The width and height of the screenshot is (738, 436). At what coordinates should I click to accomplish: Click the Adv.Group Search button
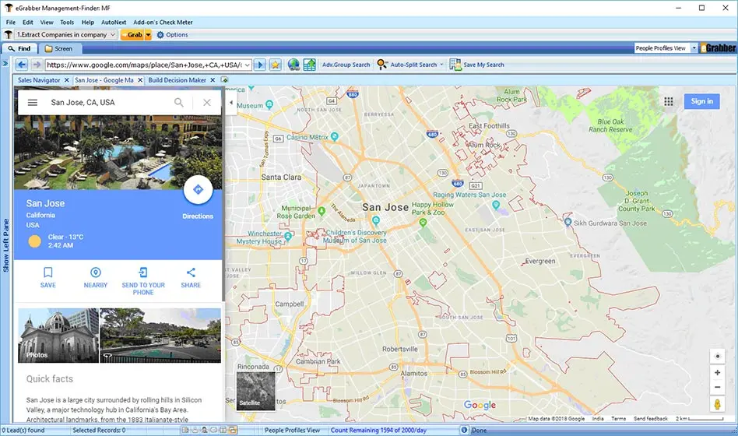(346, 65)
